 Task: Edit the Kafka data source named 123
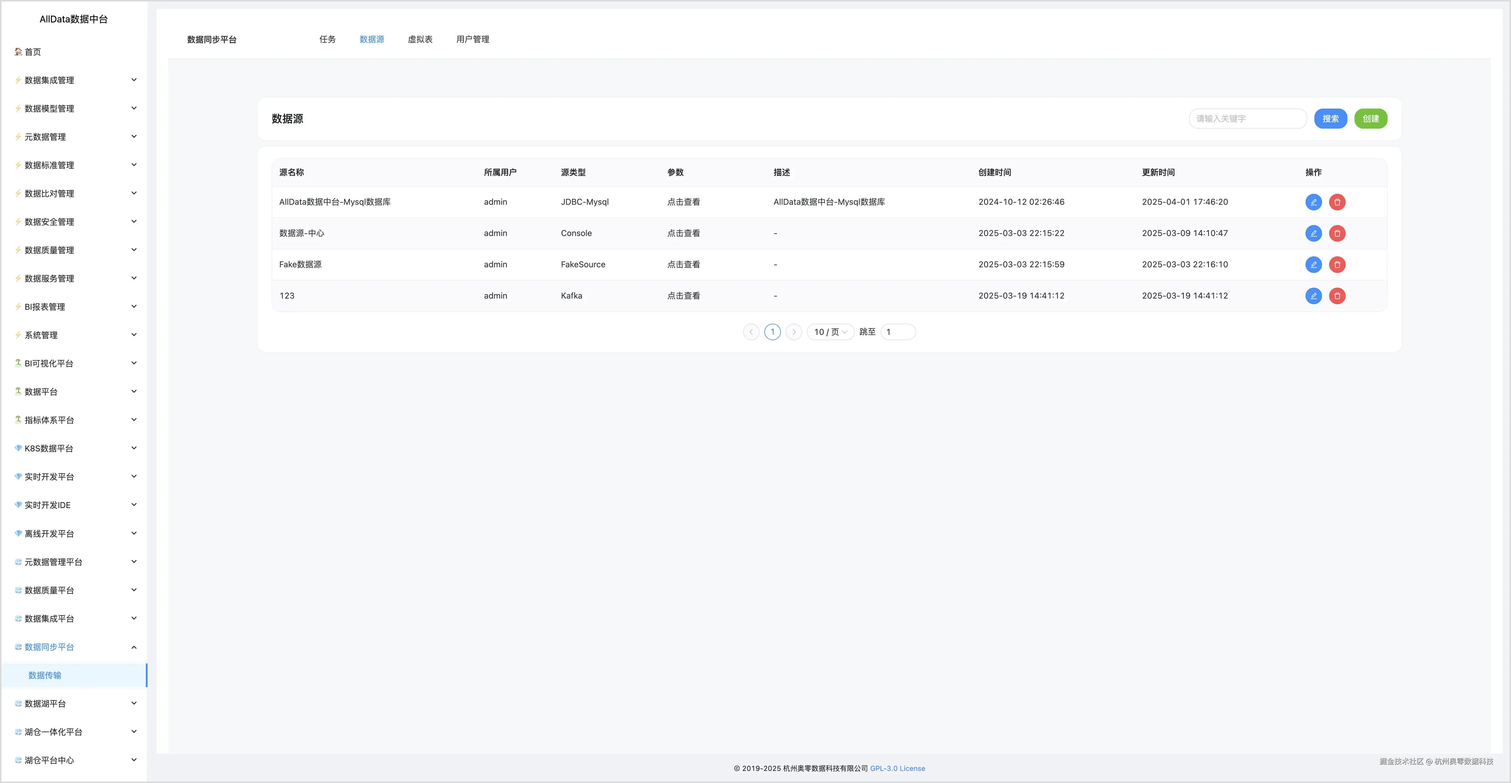(1313, 296)
